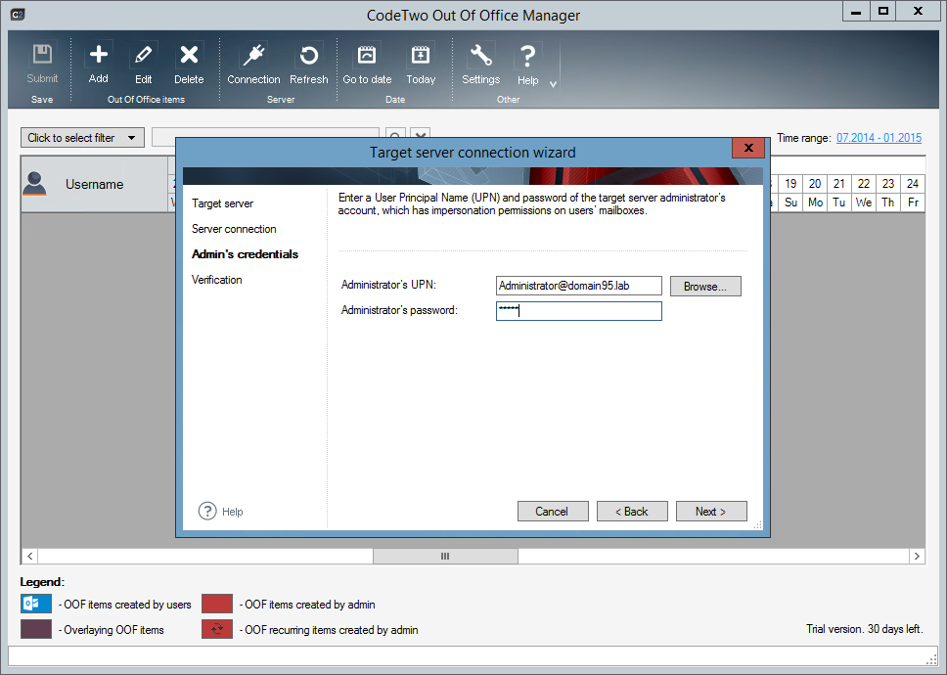The width and height of the screenshot is (947, 675).
Task: Click the Administrator's password field
Action: 578,311
